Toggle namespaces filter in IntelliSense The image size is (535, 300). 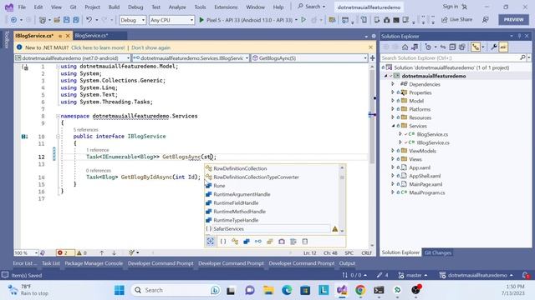coord(223,242)
